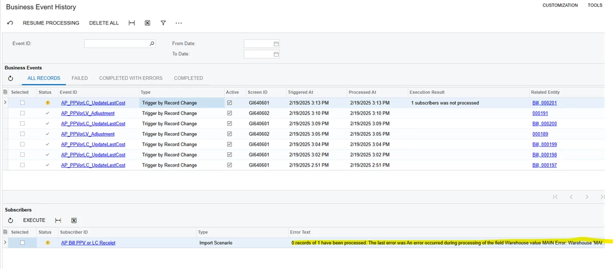Switch to the All Records tab
This screenshot has width=614, height=269.
tap(44, 78)
